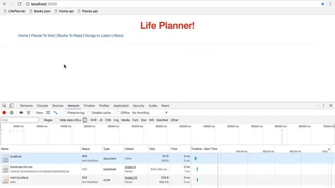Open the Home.api bookmark
Image resolution: width=335 pixels, height=188 pixels.
click(x=64, y=11)
